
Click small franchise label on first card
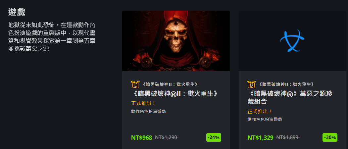click(x=170, y=84)
